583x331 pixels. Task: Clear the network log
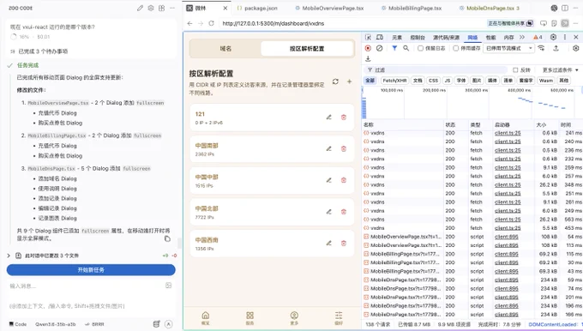(379, 48)
